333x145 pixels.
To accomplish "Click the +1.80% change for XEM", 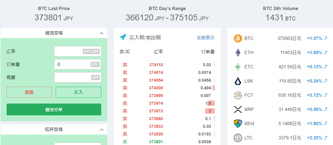I will pos(315,124).
